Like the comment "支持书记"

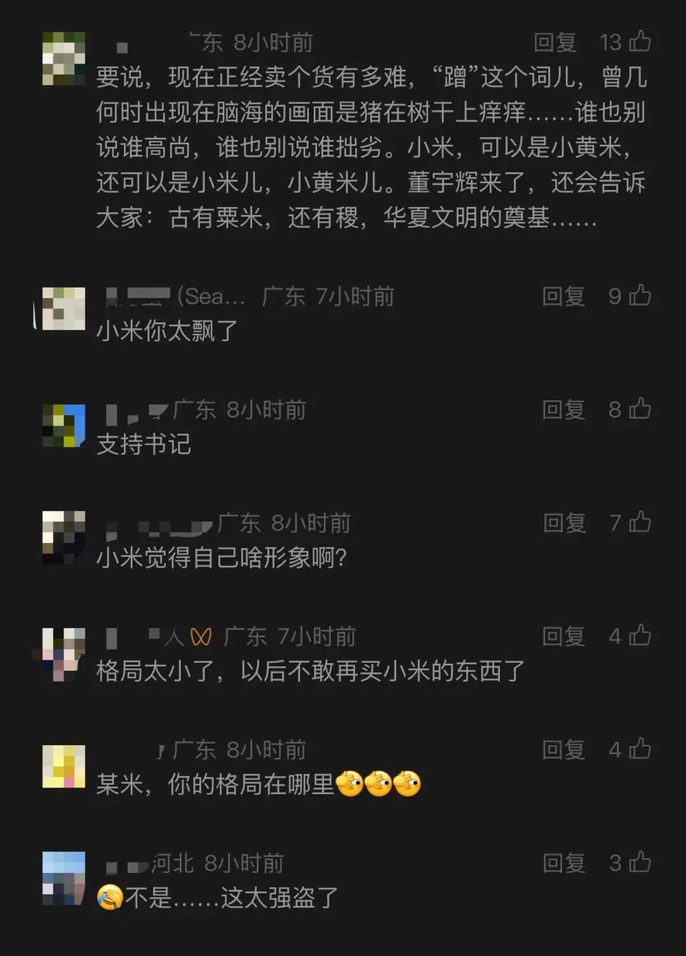pyautogui.click(x=640, y=409)
